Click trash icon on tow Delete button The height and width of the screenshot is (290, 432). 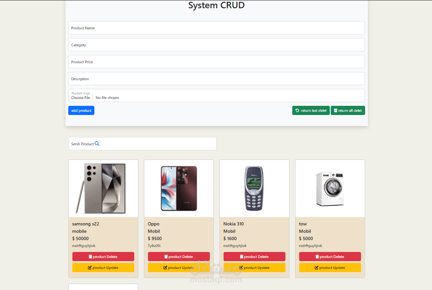pos(317,257)
